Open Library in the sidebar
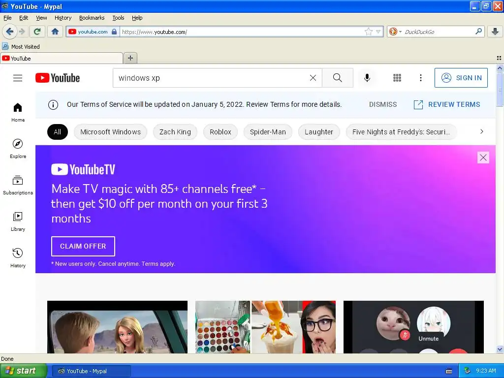The width and height of the screenshot is (504, 378). pos(18,222)
